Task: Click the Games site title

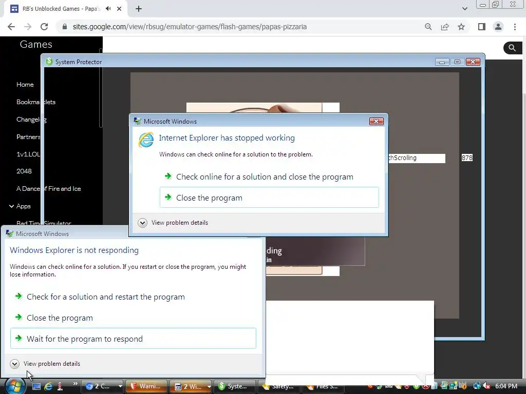Action: coord(36,44)
